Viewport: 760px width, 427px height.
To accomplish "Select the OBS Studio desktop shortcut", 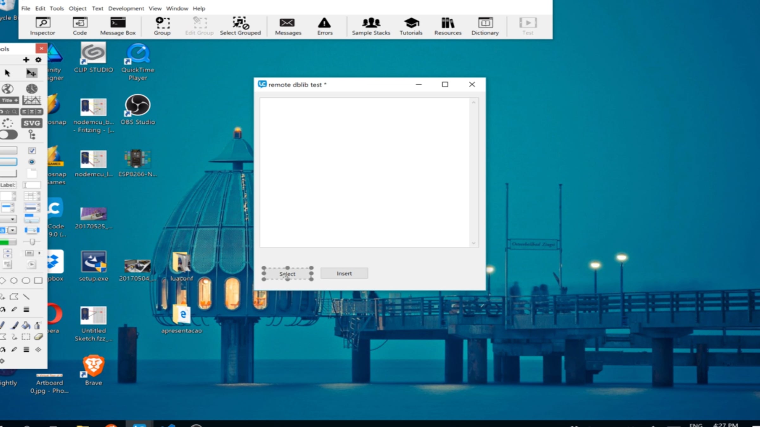I will [138, 110].
